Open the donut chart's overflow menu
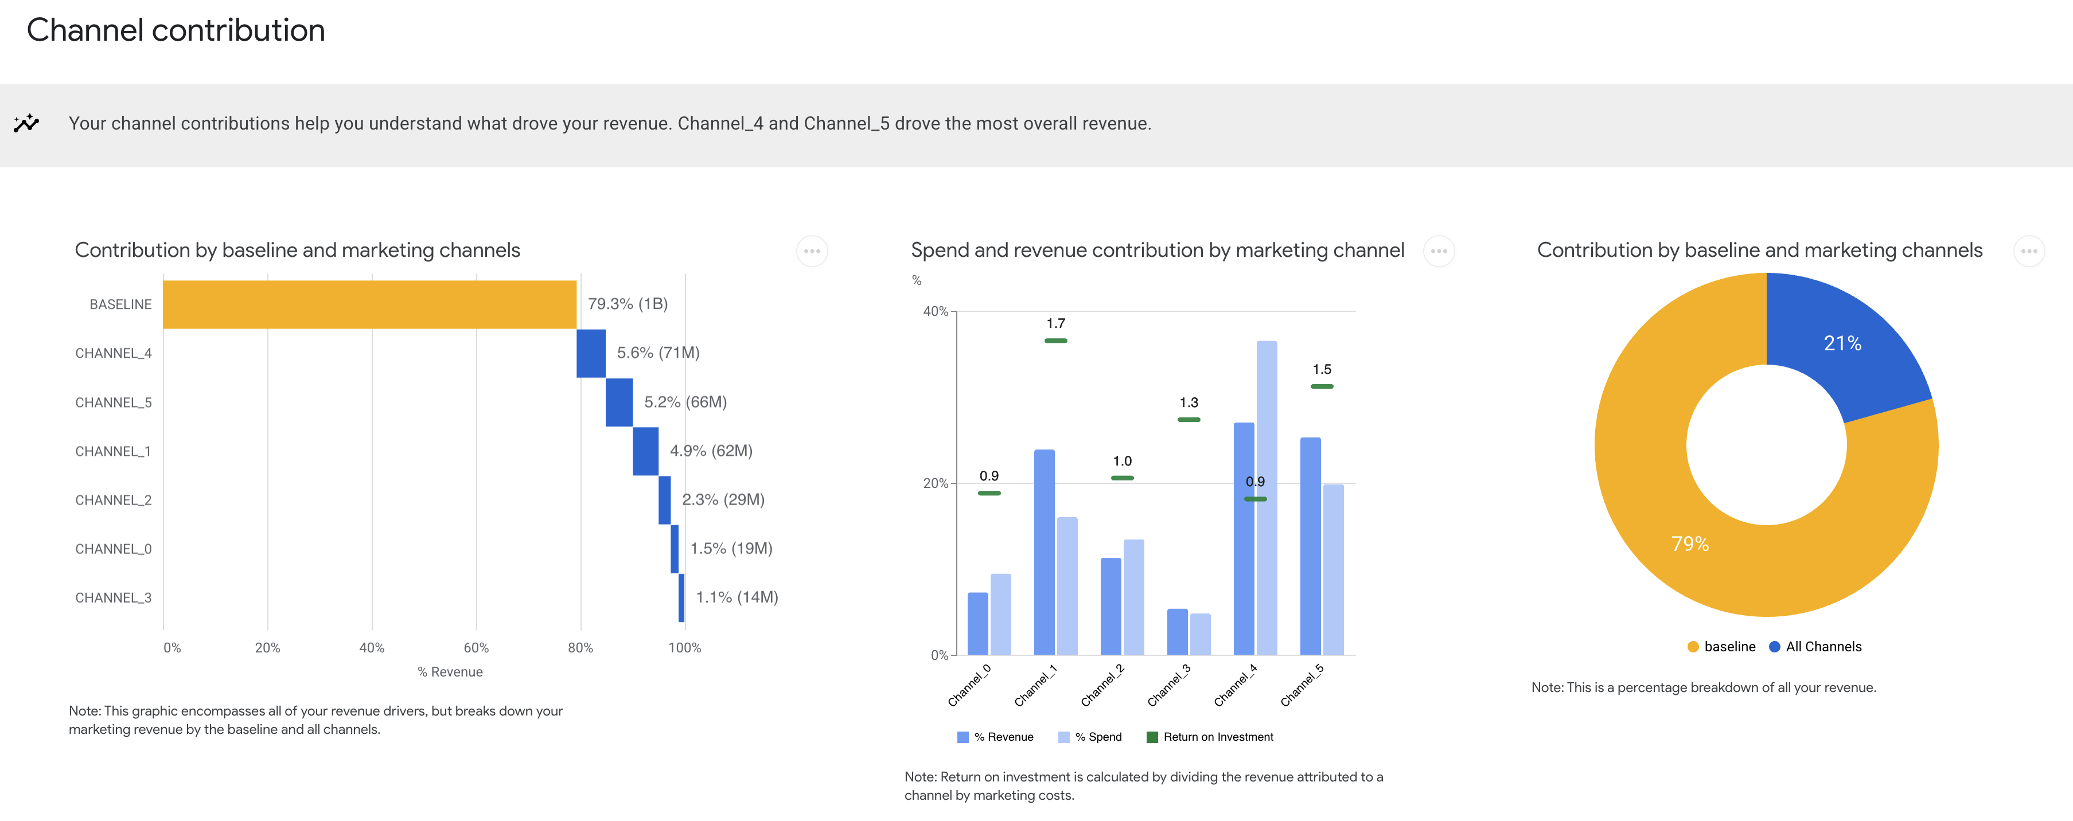This screenshot has width=2073, height=821. (2029, 251)
